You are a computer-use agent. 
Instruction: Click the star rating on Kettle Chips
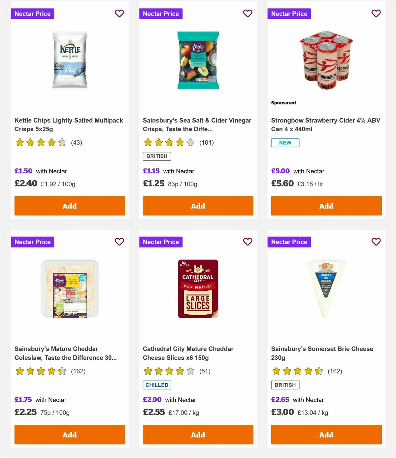(x=41, y=142)
